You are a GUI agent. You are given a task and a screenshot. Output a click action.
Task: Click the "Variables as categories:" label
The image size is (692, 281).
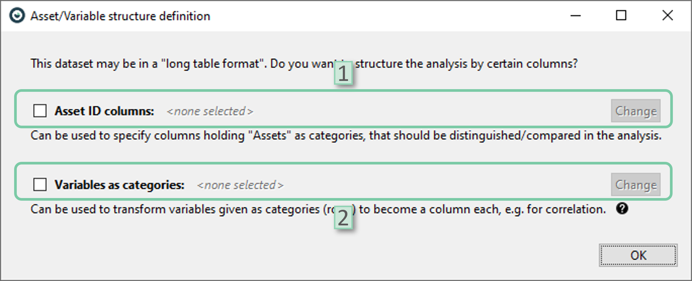pos(119,185)
